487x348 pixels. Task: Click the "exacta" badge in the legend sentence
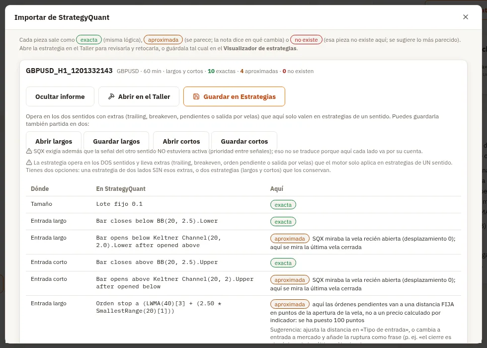pos(89,40)
